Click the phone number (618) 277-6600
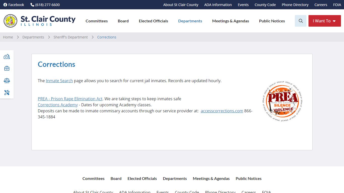This screenshot has width=344, height=193. point(45,5)
